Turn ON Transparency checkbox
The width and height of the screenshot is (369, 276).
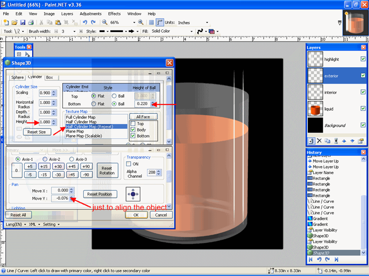point(129,164)
